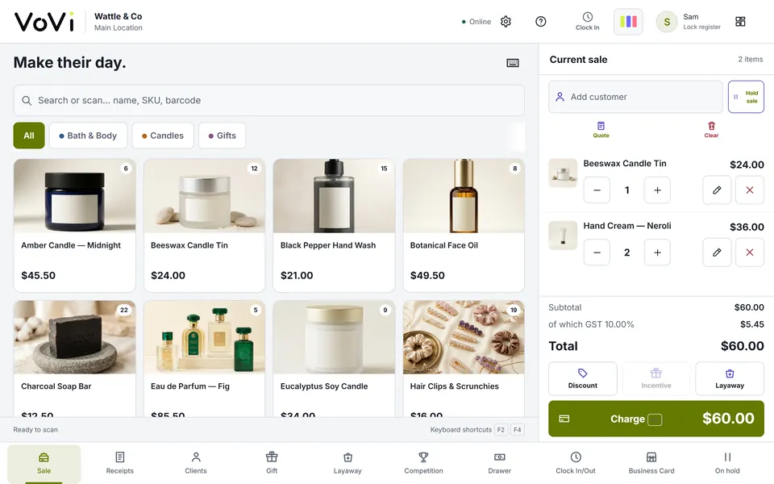Decrease Hand Cream — Neroli quantity
This screenshot has height=484, width=774.
597,252
